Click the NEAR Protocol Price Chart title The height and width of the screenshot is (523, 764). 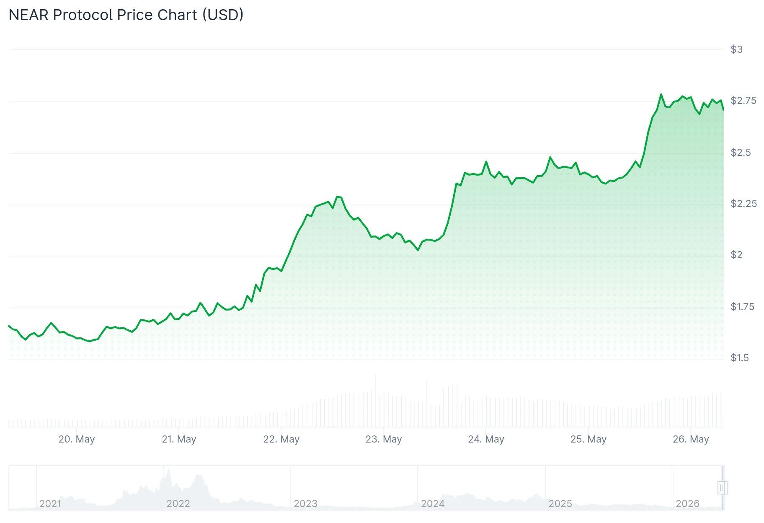(x=126, y=15)
